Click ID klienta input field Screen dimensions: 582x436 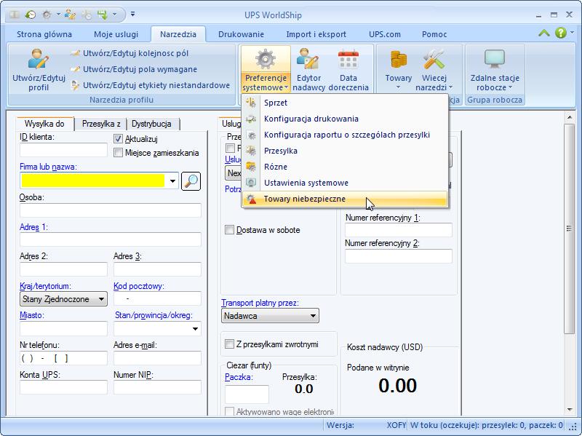click(63, 150)
